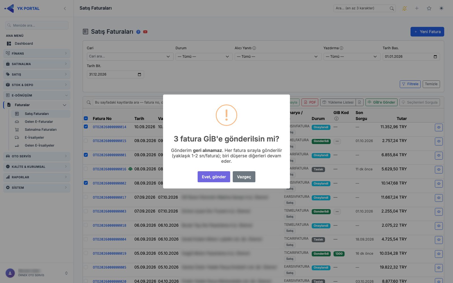Image resolution: width=453 pixels, height=283 pixels.
Task: Click the muted notifications bell icon
Action: [x=404, y=8]
